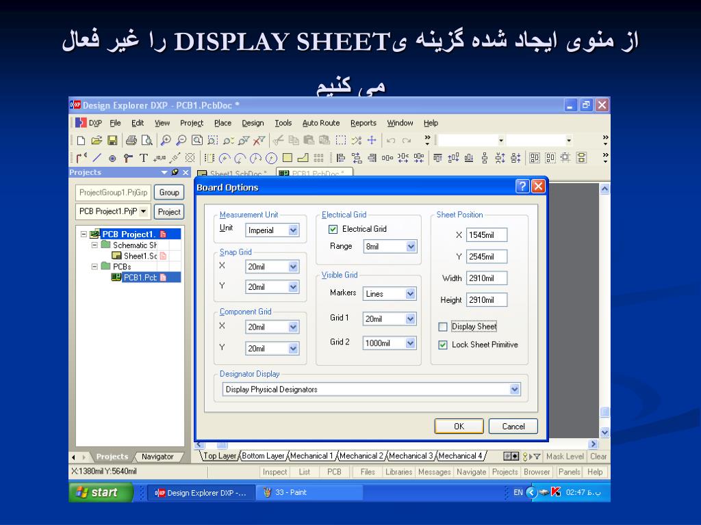701x525 pixels.
Task: Click the Move selection cross arrows icon
Action: click(x=372, y=141)
